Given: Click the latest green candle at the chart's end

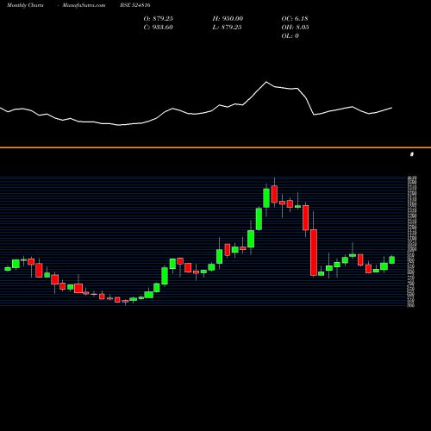Looking at the screenshot, I should pyautogui.click(x=392, y=260).
